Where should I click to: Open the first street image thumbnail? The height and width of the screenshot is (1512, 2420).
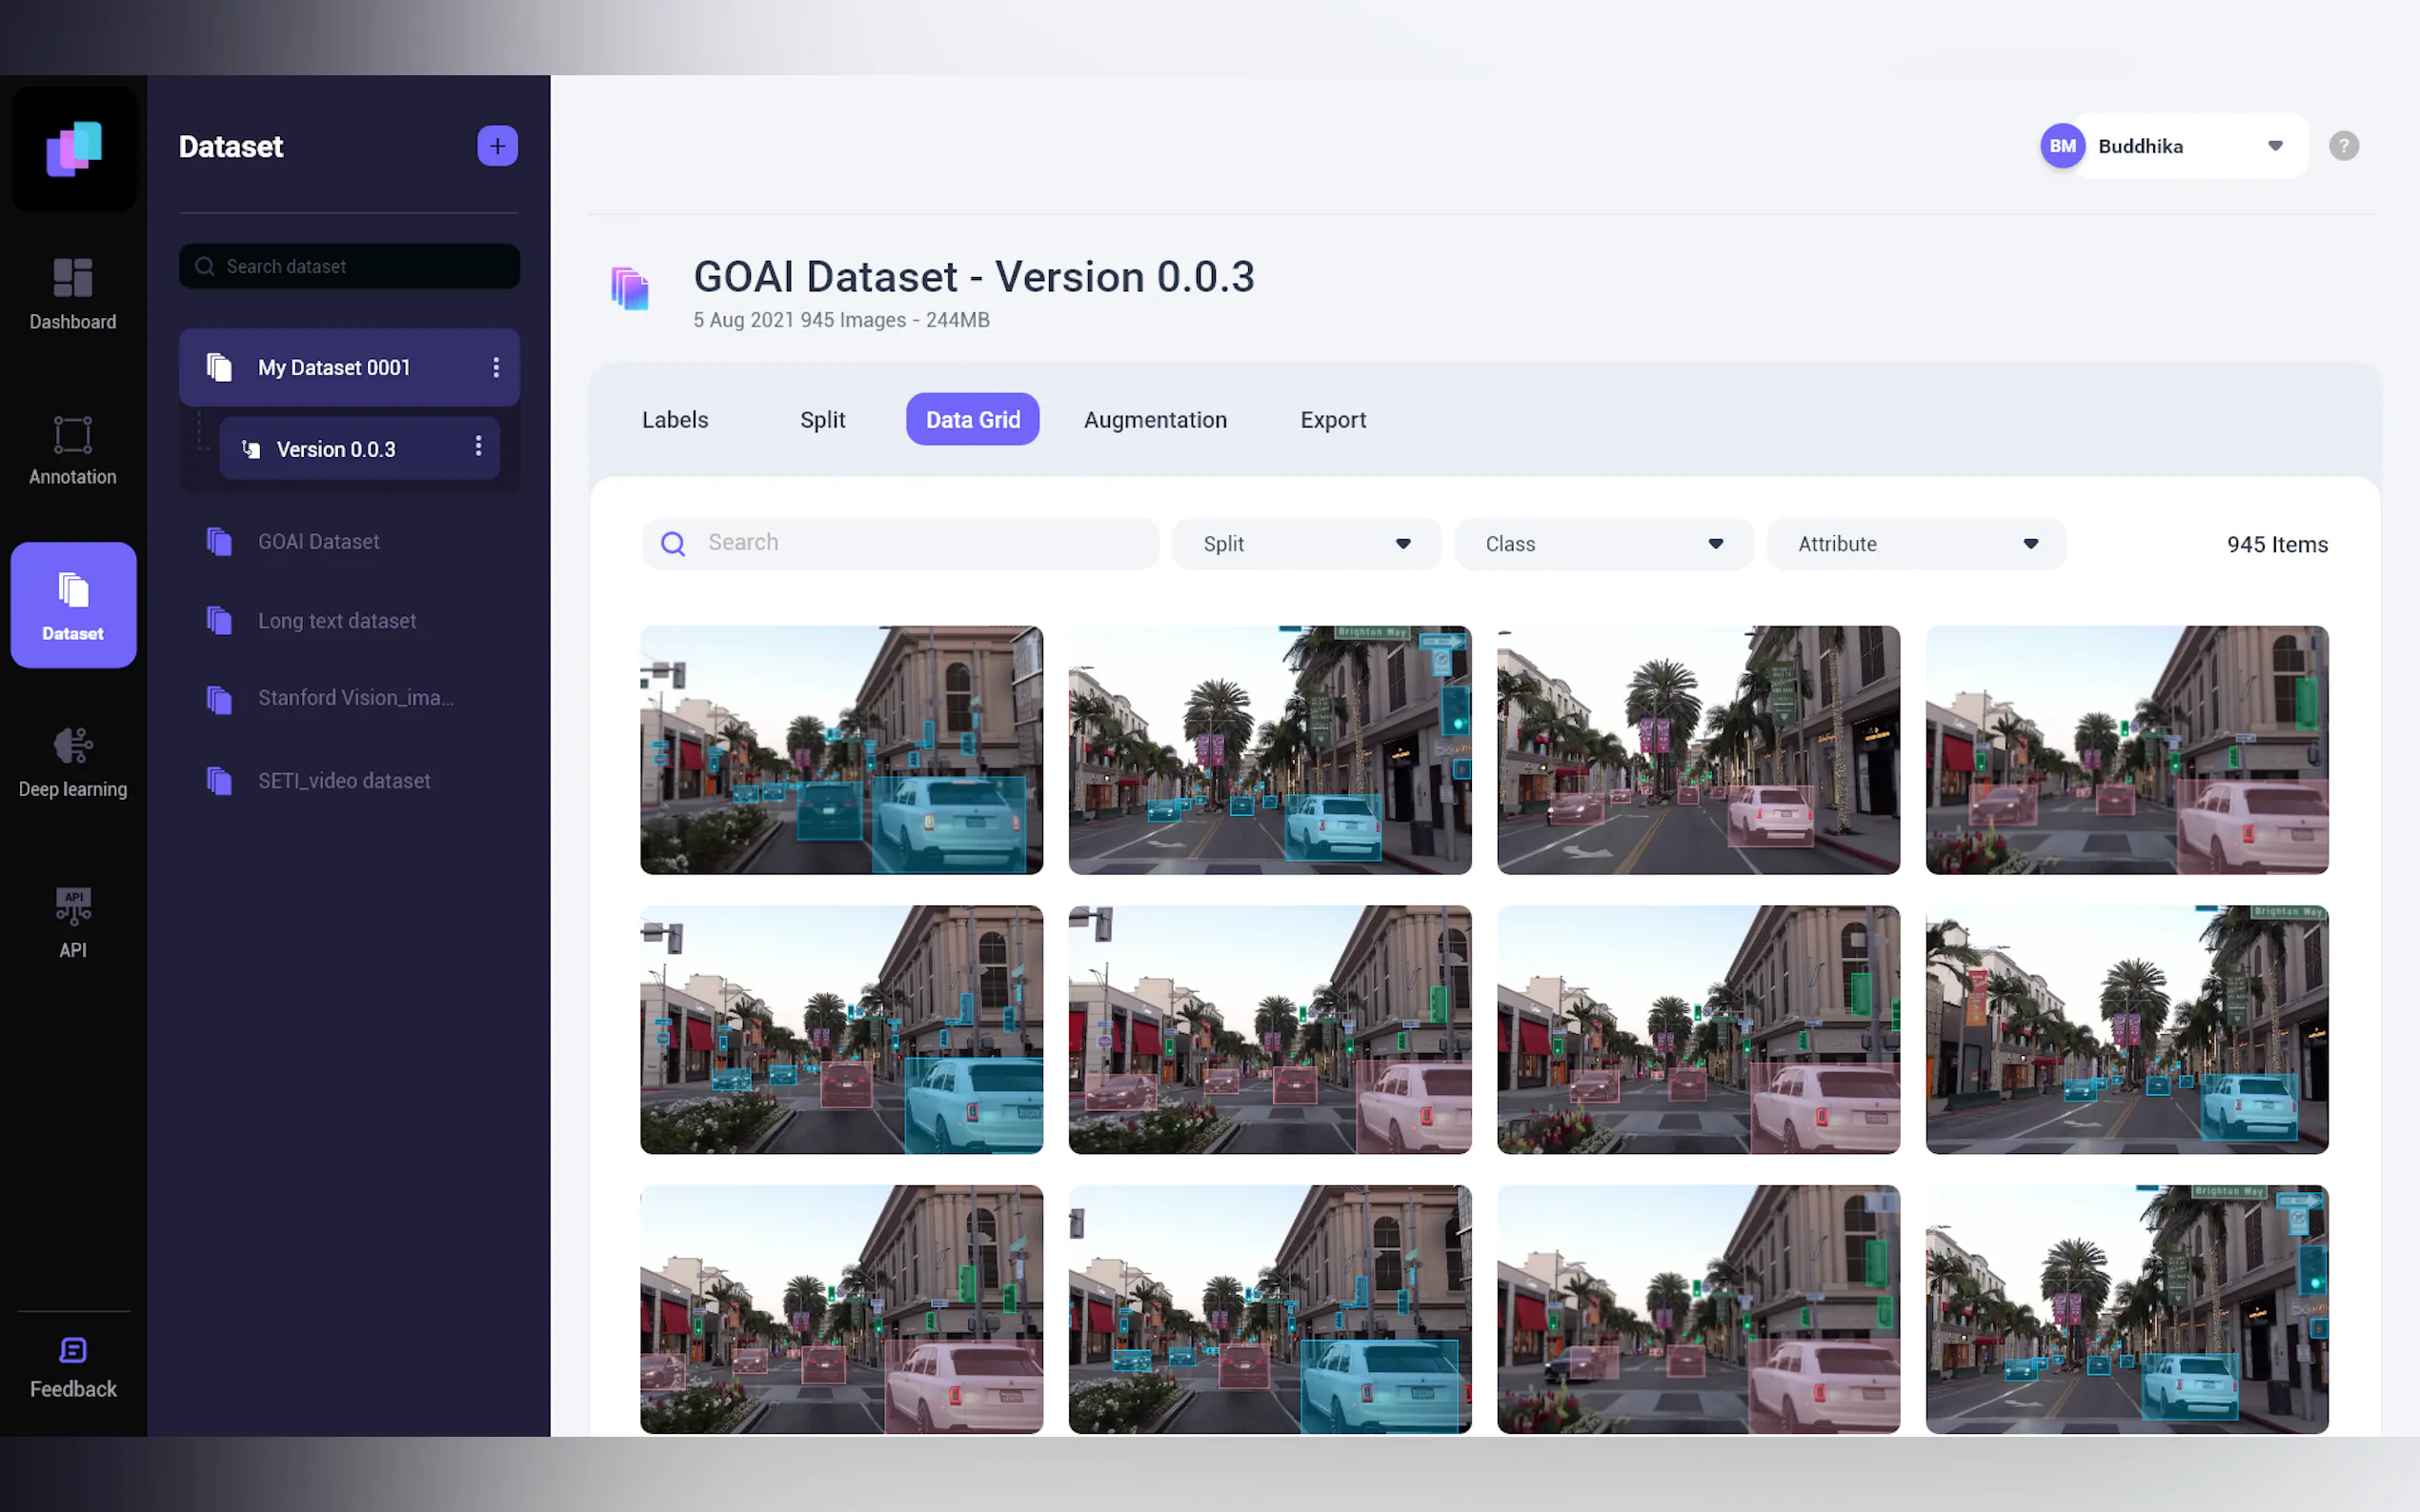coord(841,750)
